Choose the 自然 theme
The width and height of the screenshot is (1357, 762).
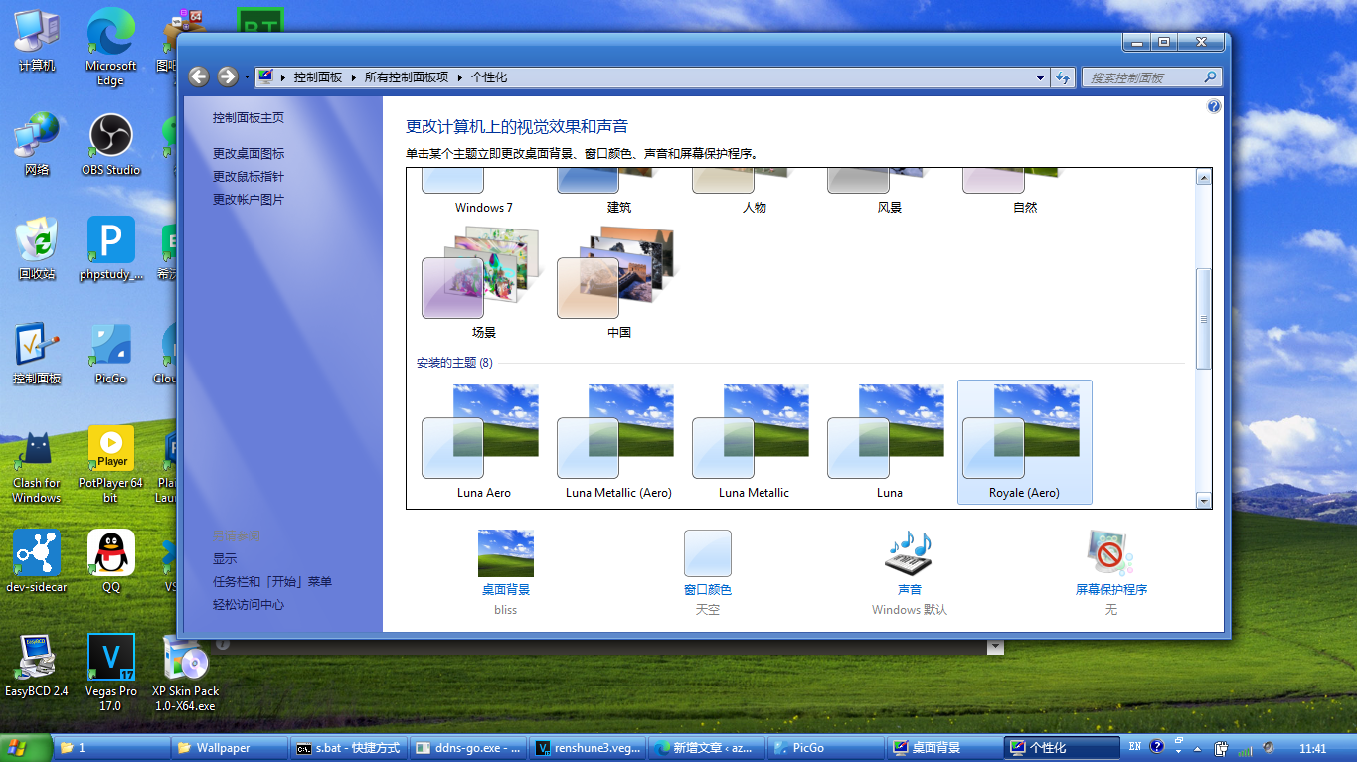[1024, 193]
